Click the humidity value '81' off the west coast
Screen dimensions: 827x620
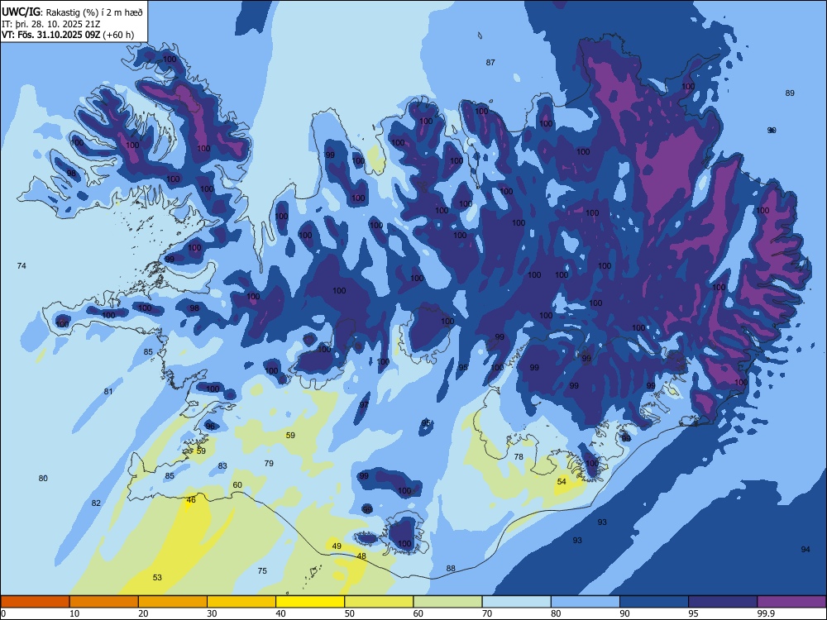click(x=108, y=392)
